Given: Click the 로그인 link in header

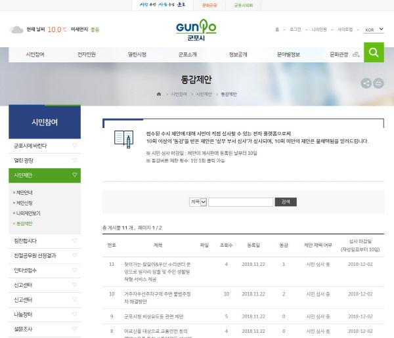Looking at the screenshot, I should [x=295, y=30].
